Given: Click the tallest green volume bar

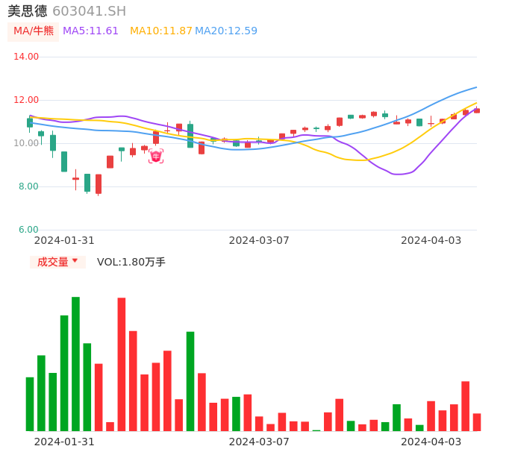Looking at the screenshot, I should pos(75,363).
